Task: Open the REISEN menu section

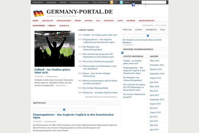Action: (x=52, y=26)
